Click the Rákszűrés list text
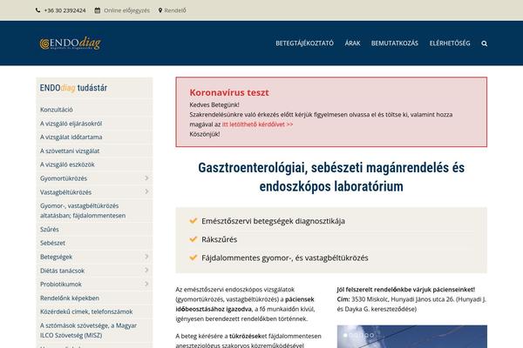523x348 pixels. [x=219, y=239]
